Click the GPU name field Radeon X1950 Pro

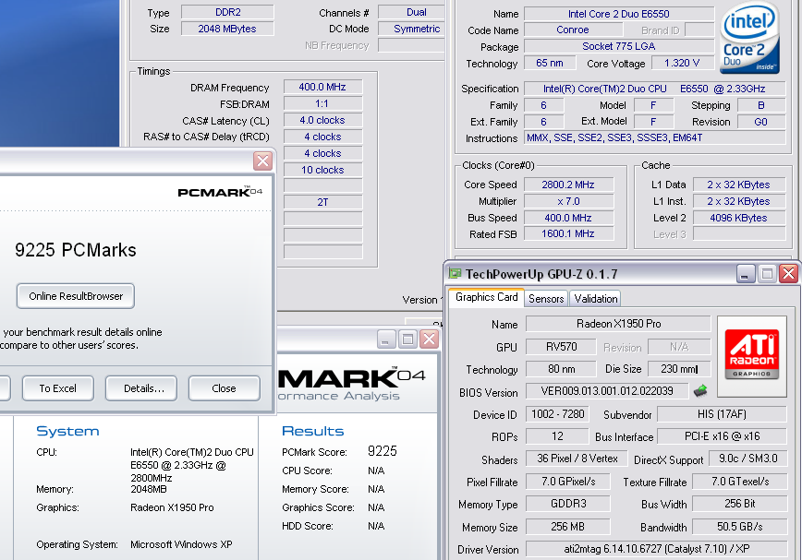[x=618, y=324]
